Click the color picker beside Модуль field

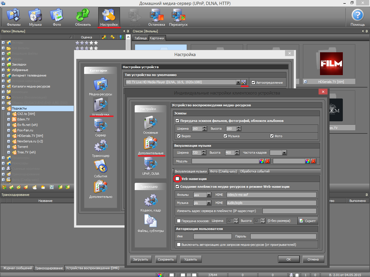click(262, 161)
